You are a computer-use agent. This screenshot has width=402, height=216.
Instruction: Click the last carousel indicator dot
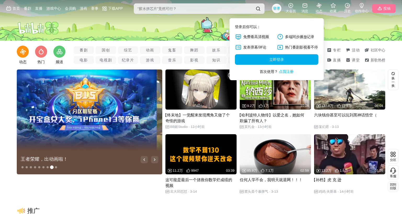56,167
